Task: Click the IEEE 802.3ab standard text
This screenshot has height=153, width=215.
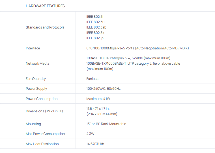Action: [x=96, y=27]
